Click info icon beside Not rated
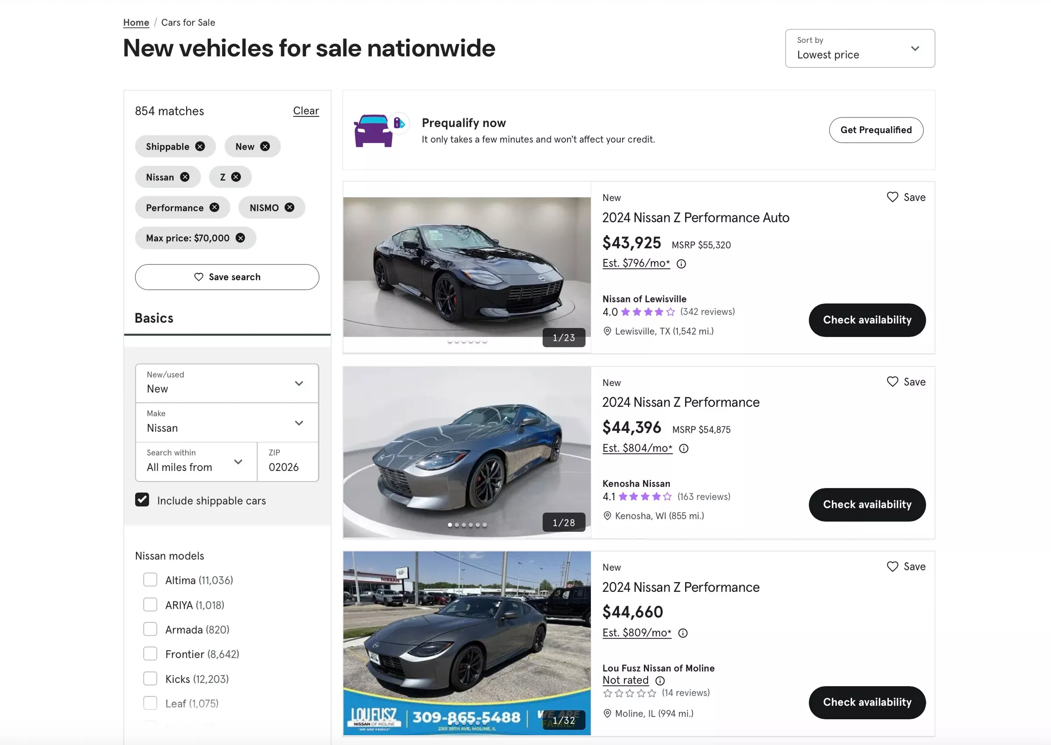The image size is (1051, 745). pos(660,680)
